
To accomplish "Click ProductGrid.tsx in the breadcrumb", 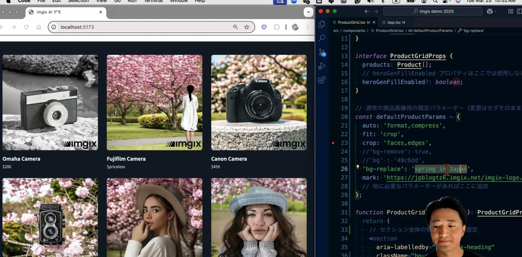I will (x=390, y=30).
